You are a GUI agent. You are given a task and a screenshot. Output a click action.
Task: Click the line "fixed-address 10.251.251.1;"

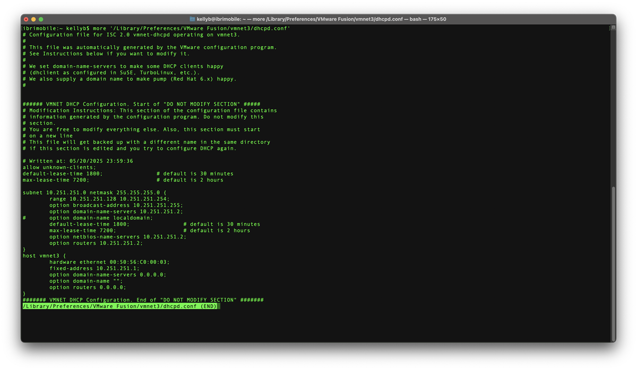point(94,269)
